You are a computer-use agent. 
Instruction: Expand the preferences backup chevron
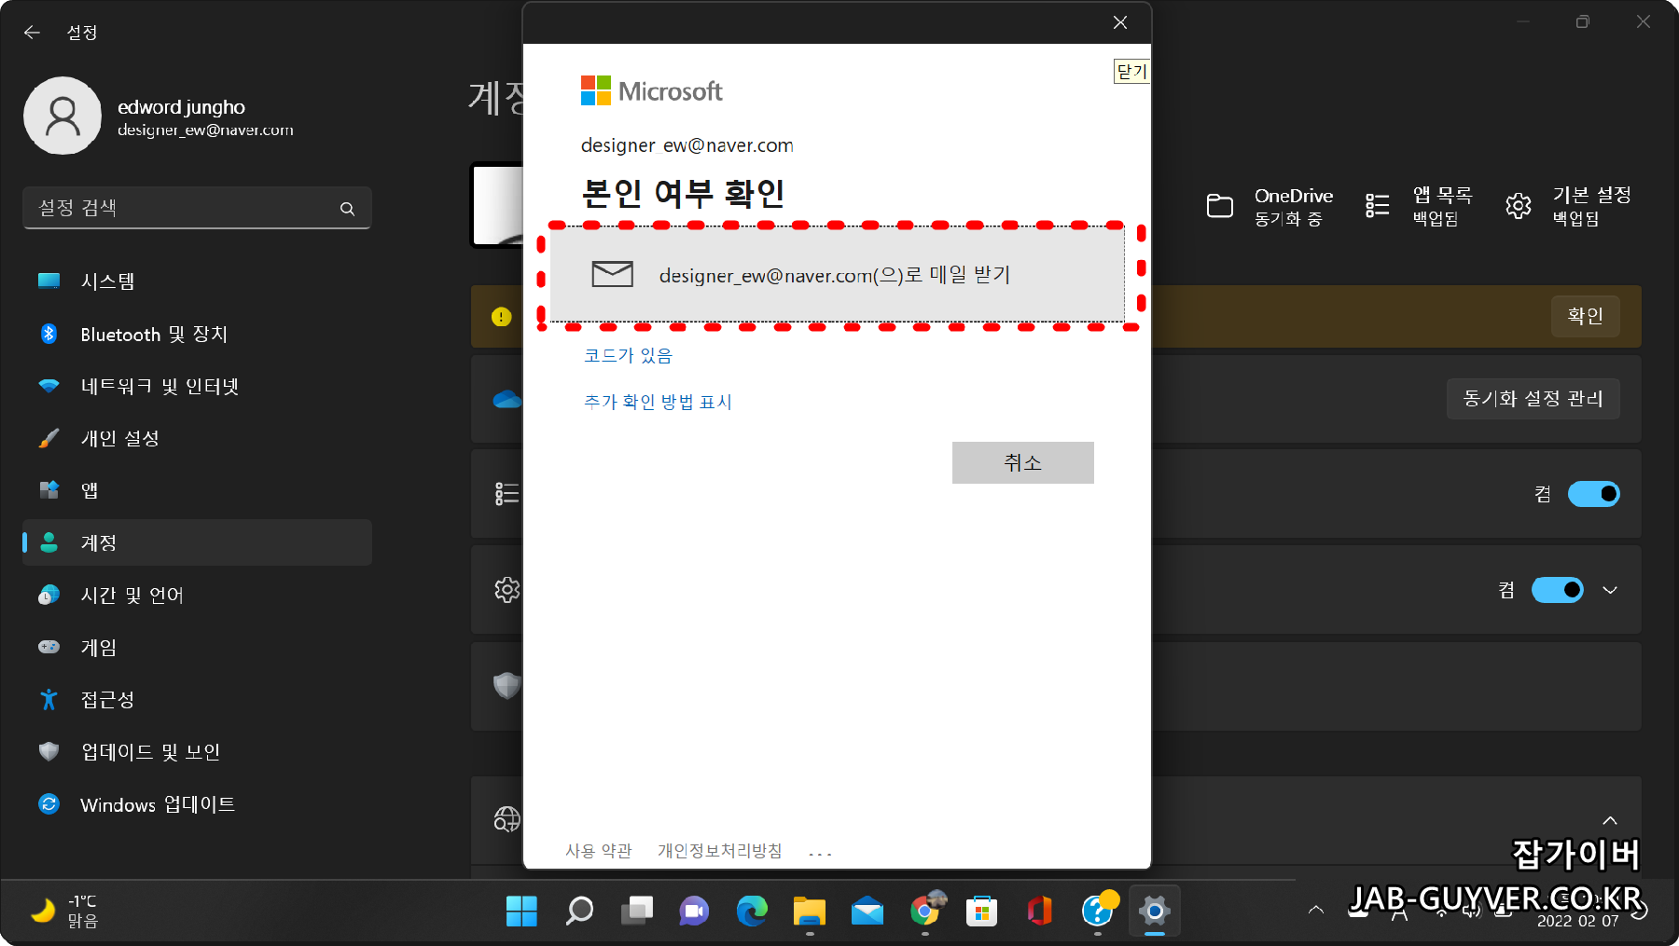(1610, 590)
